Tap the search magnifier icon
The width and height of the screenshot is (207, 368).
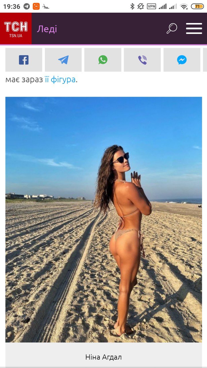point(172,28)
